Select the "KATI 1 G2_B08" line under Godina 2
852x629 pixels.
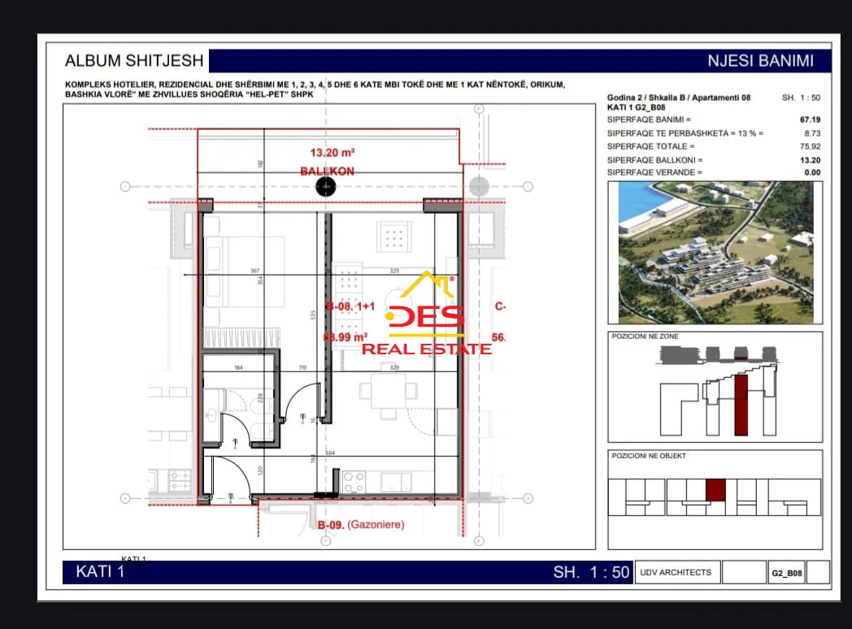(636, 107)
